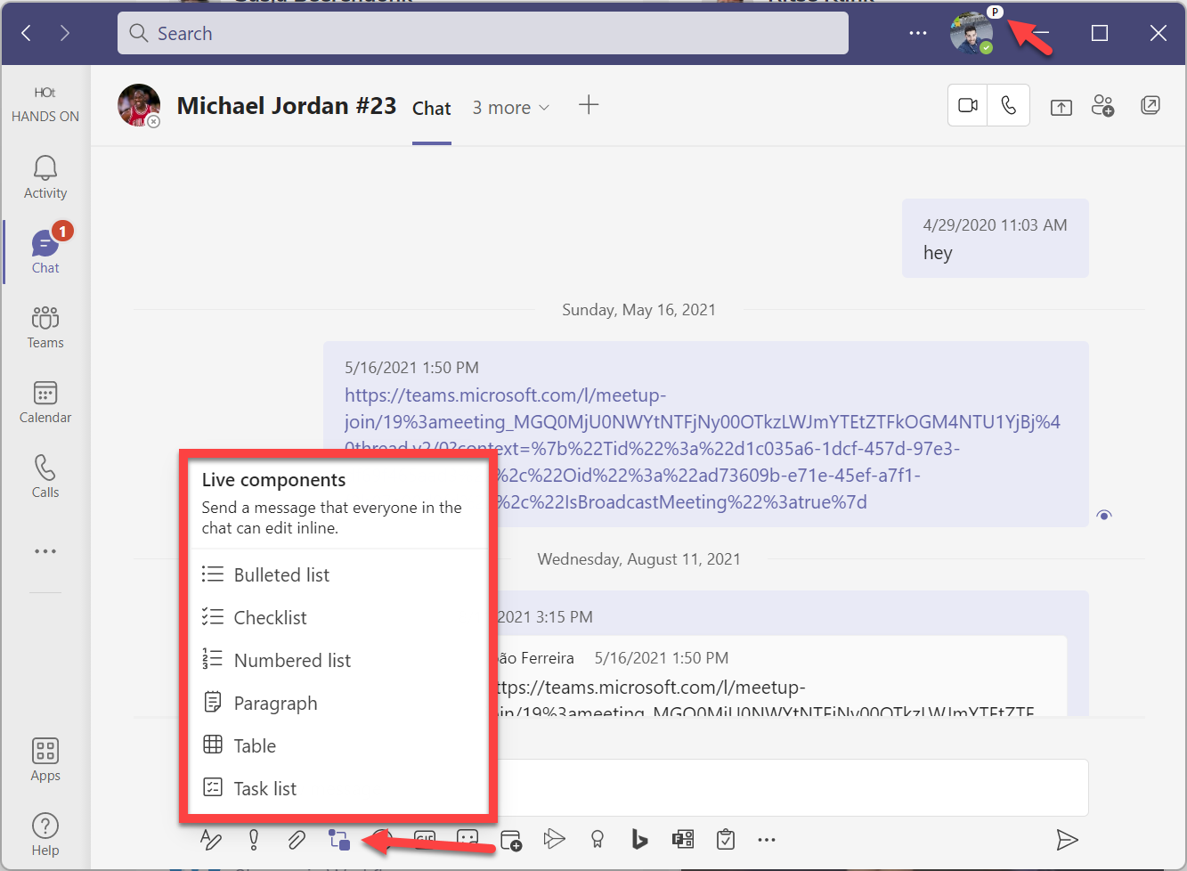Click the Live components icon in the compose toolbar
This screenshot has width=1187, height=871.
tap(339, 839)
